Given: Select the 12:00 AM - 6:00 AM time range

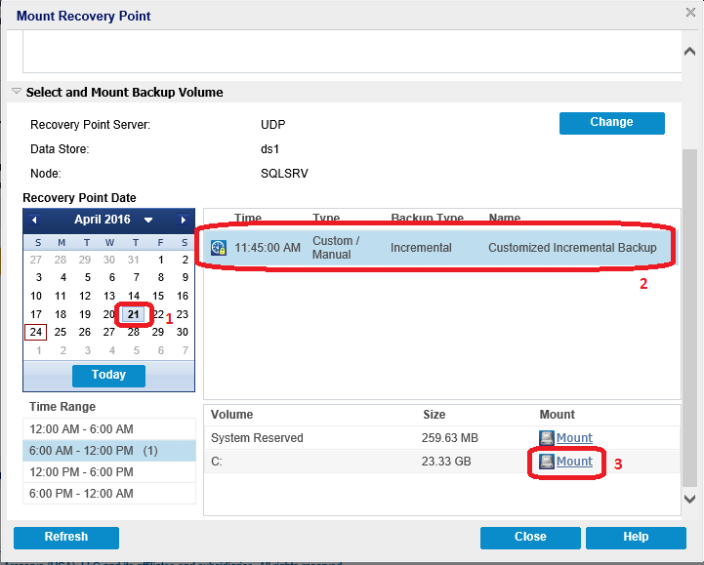Looking at the screenshot, I should pyautogui.click(x=109, y=429).
